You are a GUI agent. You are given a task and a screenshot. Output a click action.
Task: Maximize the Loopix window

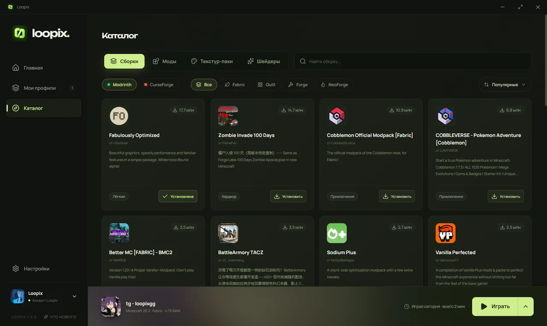tap(520, 7)
